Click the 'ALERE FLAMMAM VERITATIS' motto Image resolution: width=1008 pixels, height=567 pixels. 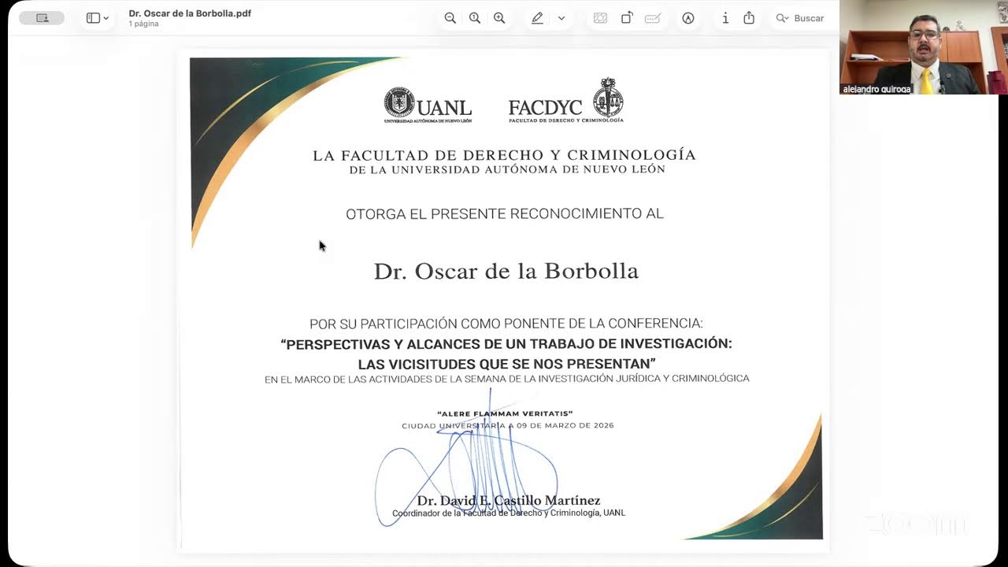tap(505, 413)
